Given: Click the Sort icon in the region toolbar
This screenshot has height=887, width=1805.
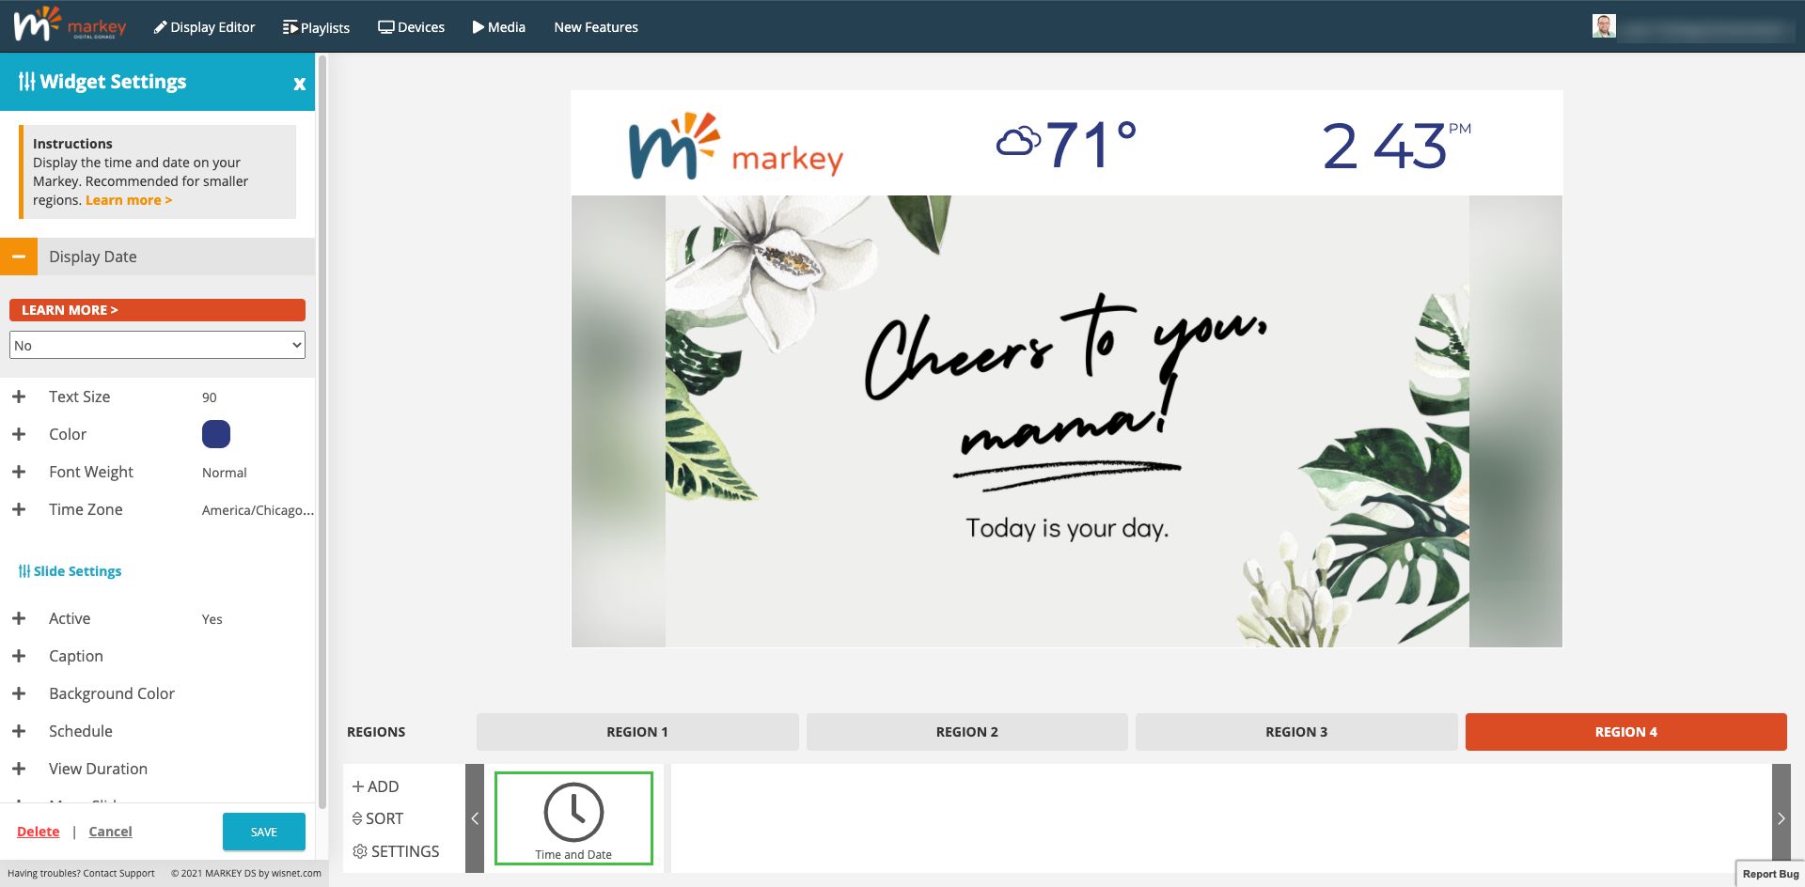Looking at the screenshot, I should (358, 818).
